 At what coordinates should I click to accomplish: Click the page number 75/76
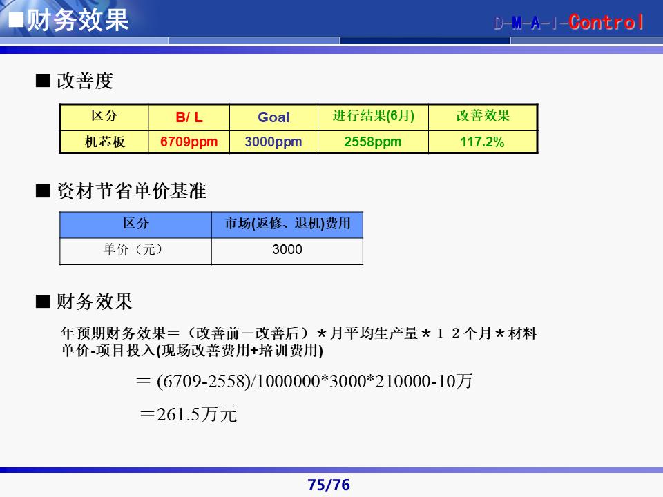tap(328, 485)
